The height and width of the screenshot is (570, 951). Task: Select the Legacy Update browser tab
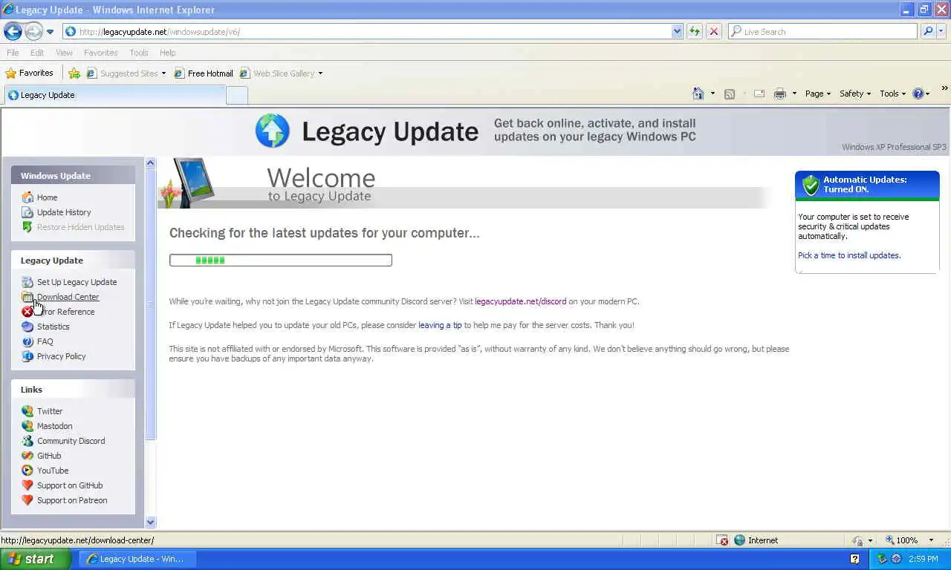115,95
